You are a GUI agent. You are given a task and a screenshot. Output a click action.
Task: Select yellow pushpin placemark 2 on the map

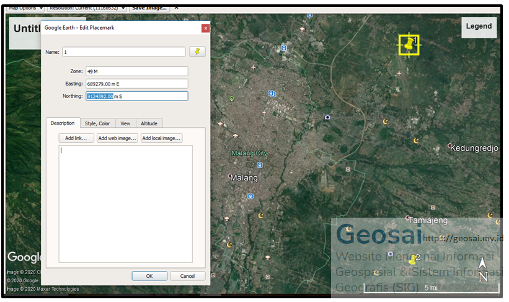pyautogui.click(x=412, y=259)
